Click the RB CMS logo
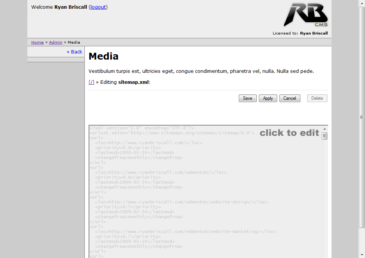This screenshot has height=258, width=365. [305, 15]
